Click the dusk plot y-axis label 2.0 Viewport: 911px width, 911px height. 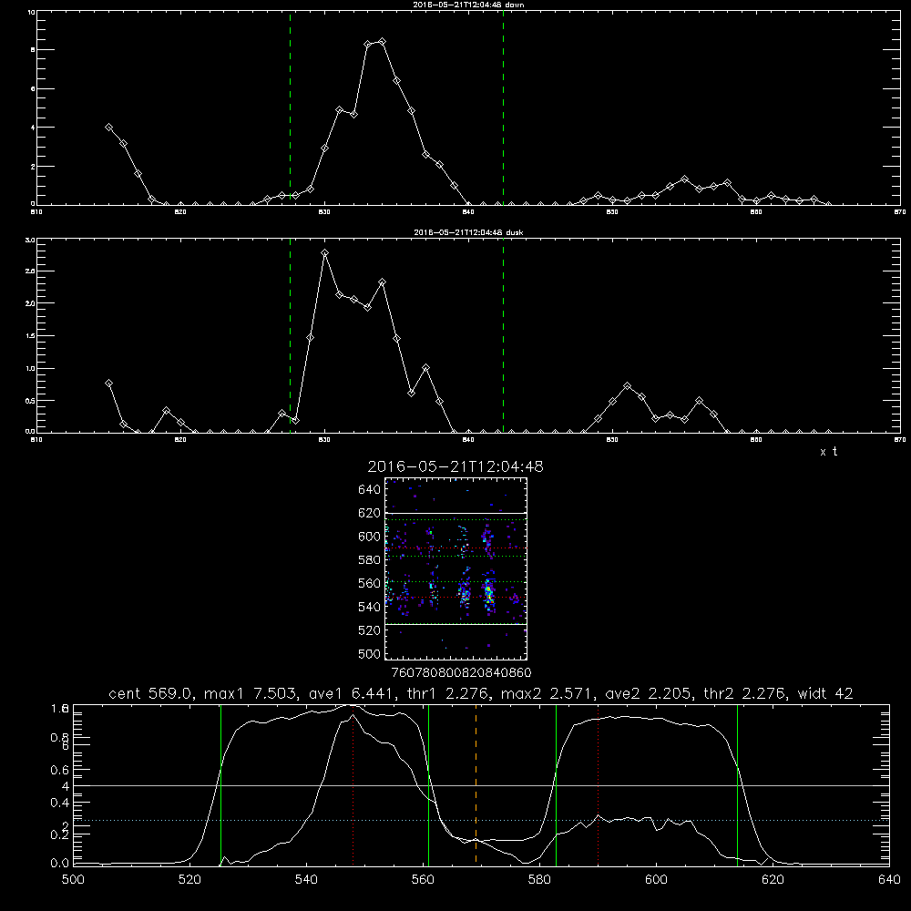(x=30, y=303)
